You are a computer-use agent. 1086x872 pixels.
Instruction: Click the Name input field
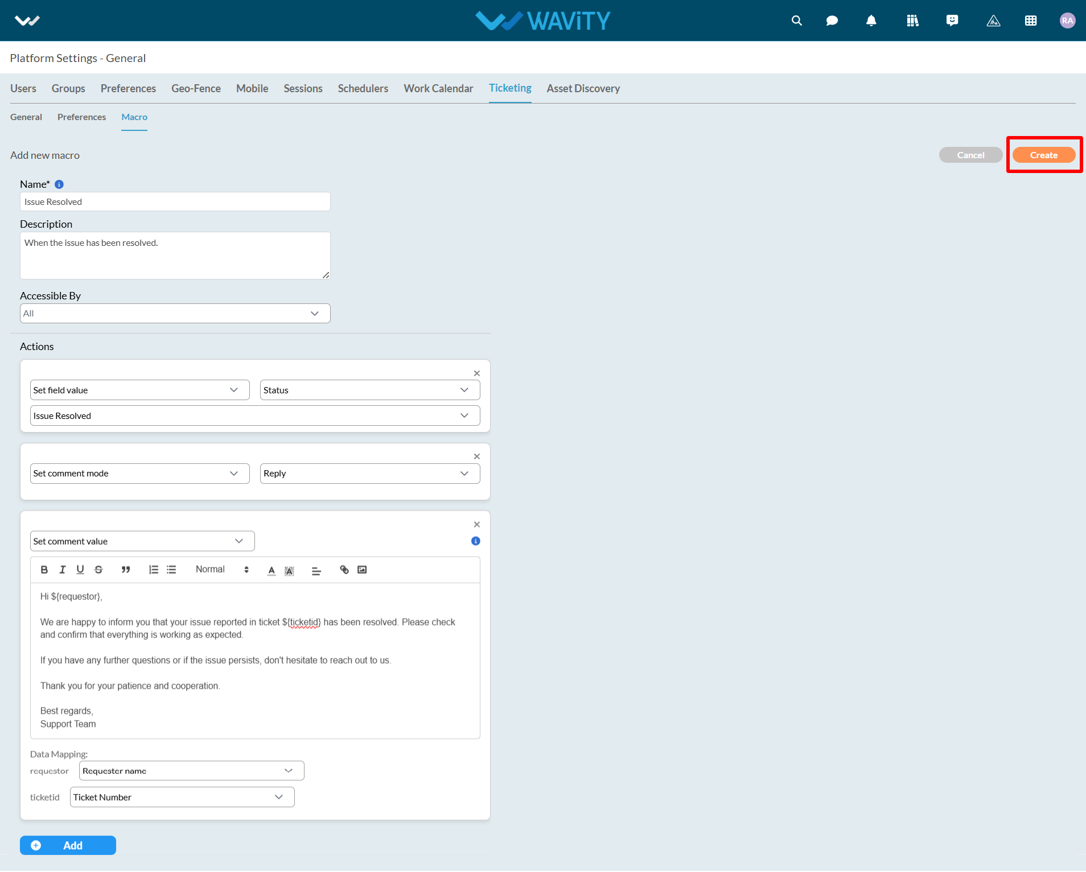[175, 201]
